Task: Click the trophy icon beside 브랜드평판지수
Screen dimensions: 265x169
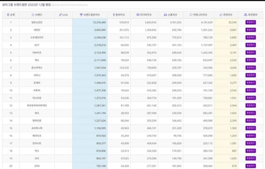Action: click(81, 15)
